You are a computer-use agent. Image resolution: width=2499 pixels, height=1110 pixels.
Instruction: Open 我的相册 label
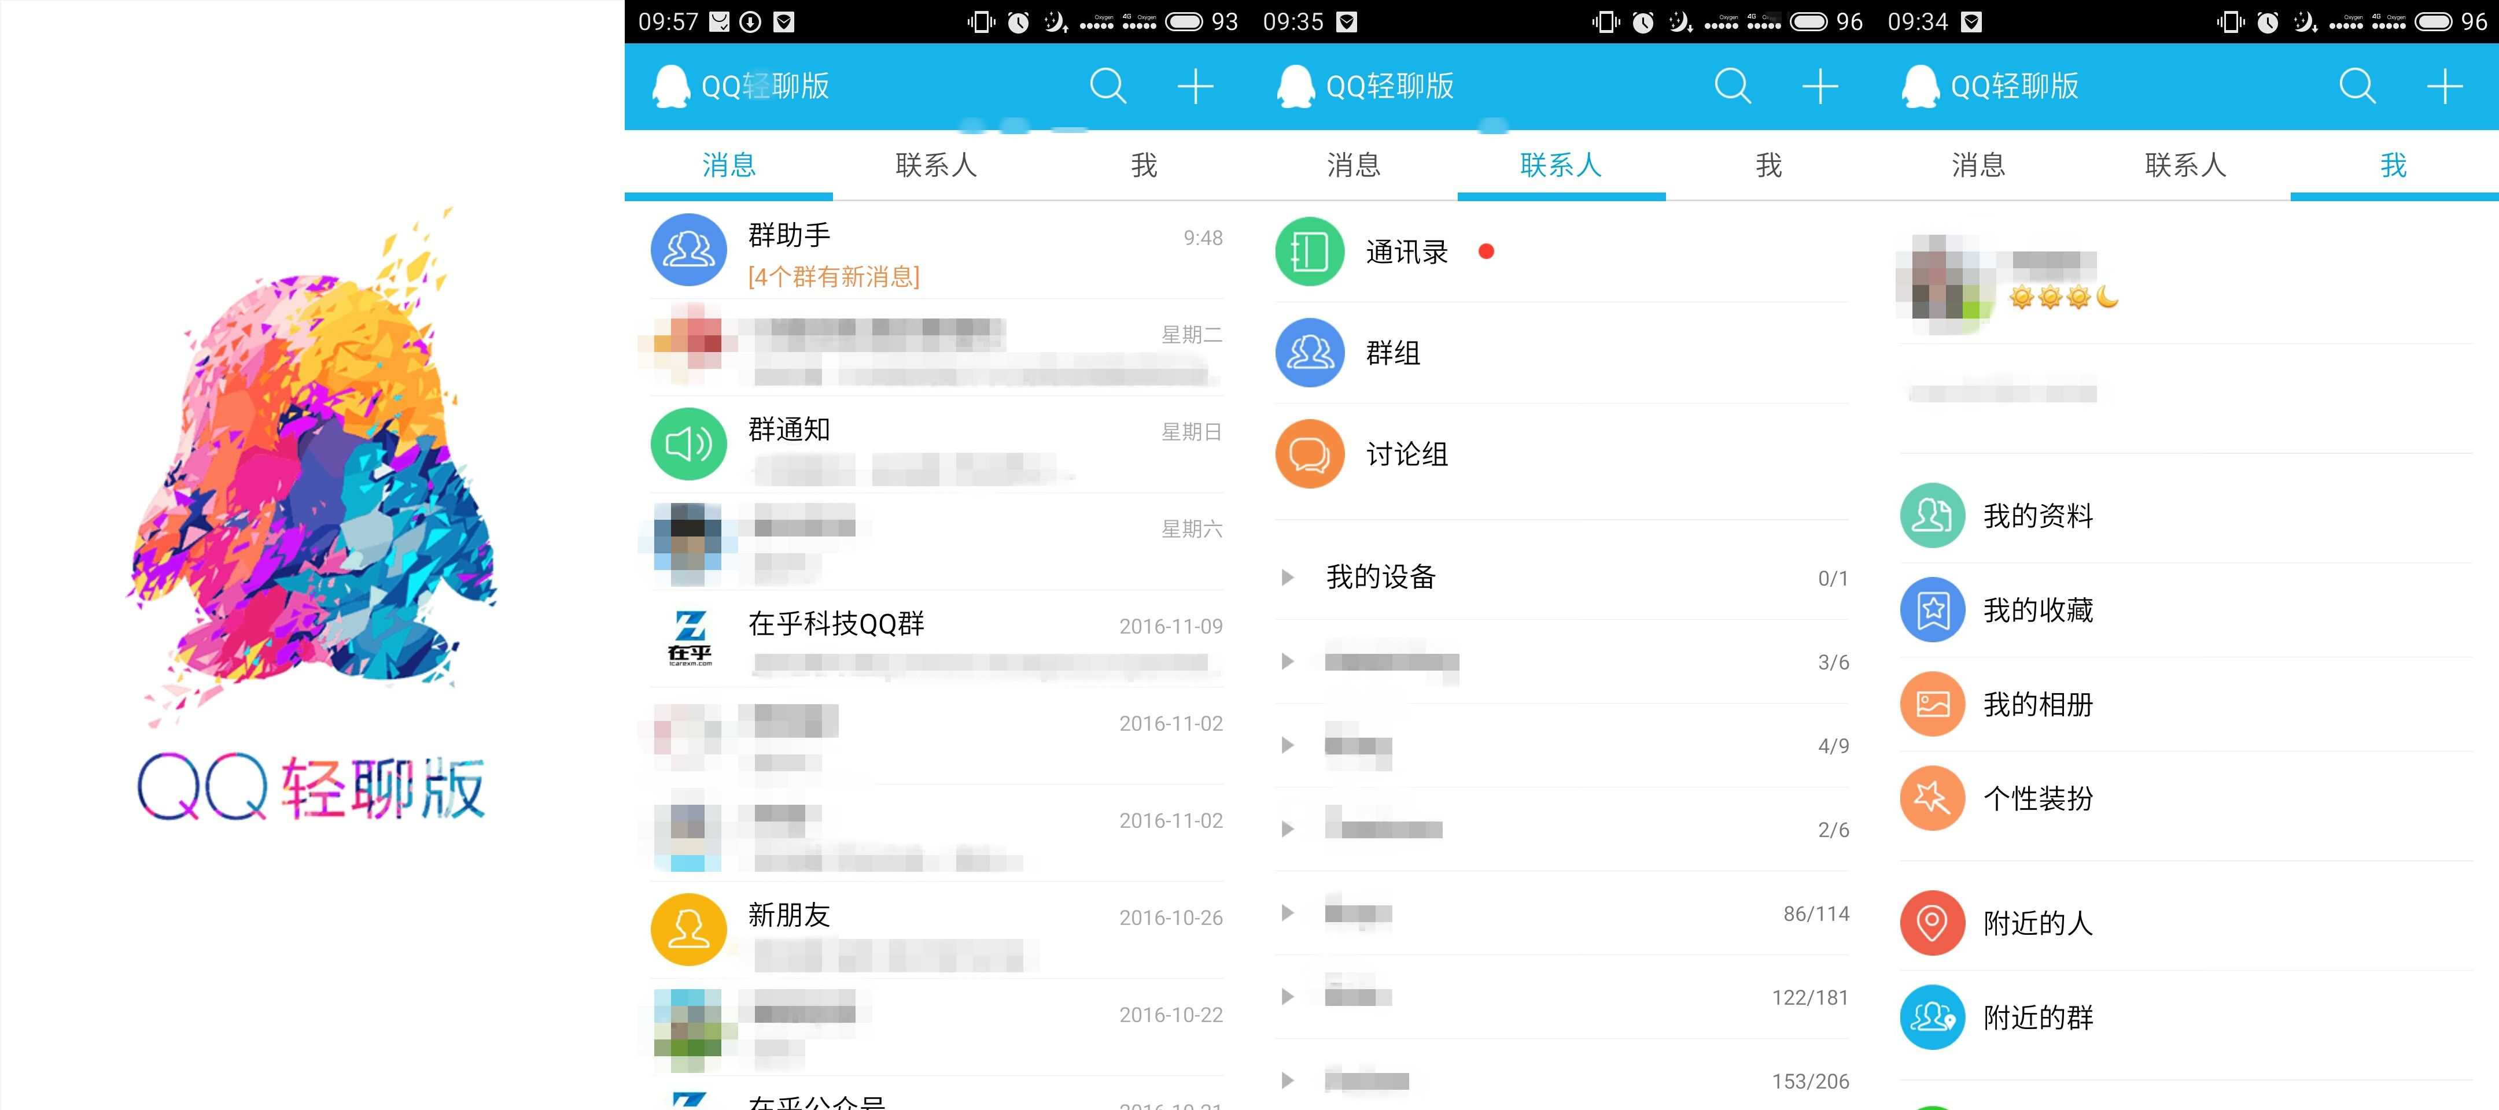click(2038, 704)
